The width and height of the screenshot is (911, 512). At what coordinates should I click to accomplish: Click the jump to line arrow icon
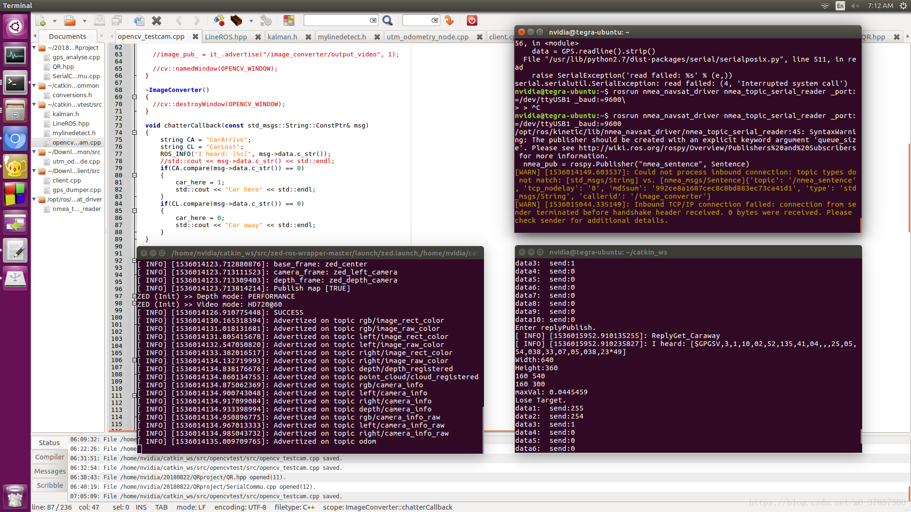point(449,20)
